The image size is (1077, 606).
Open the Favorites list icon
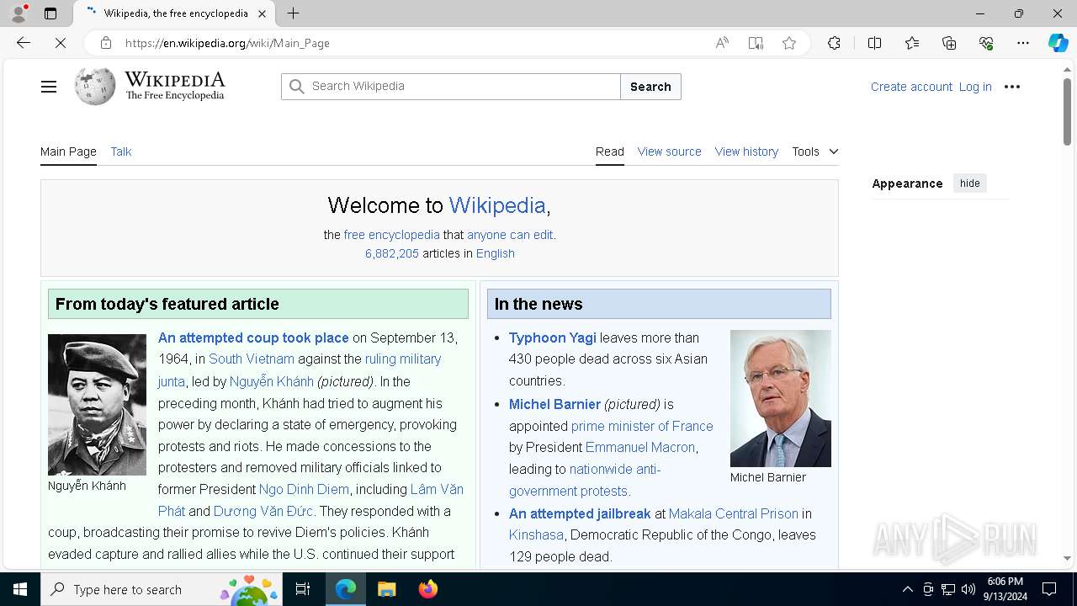pos(912,43)
